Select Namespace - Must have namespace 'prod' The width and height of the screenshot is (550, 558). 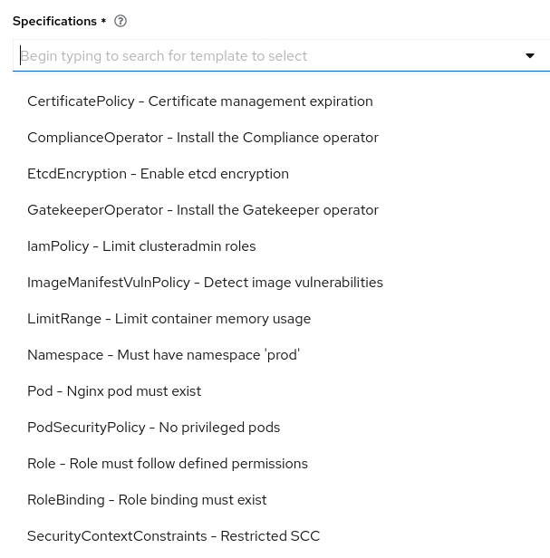pos(164,355)
